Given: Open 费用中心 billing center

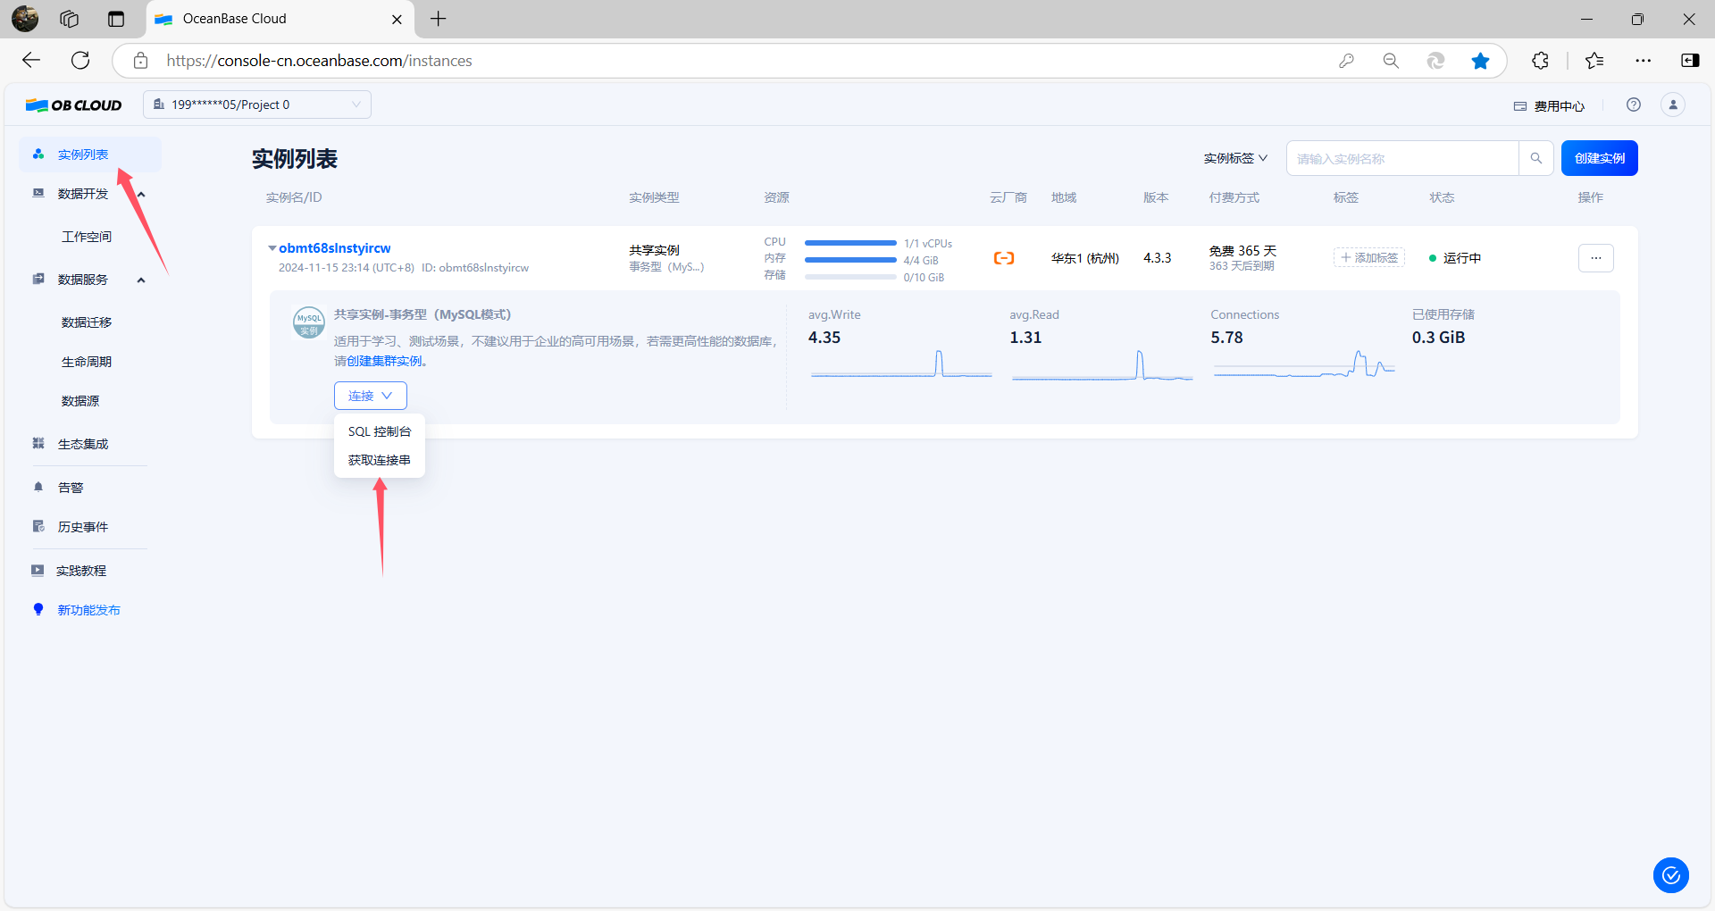Looking at the screenshot, I should [1549, 106].
